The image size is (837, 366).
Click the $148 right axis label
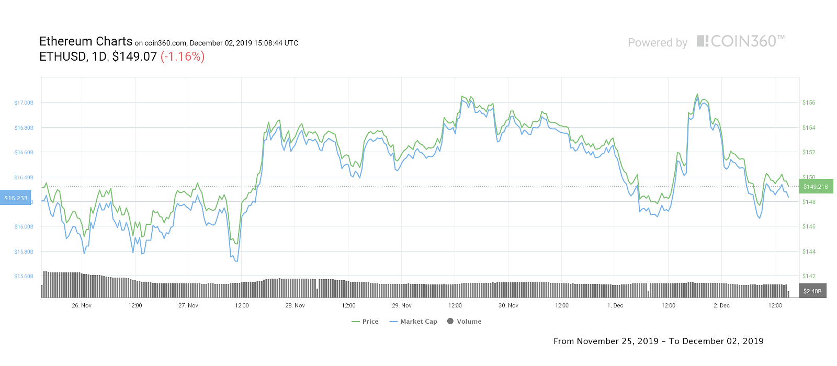point(809,202)
